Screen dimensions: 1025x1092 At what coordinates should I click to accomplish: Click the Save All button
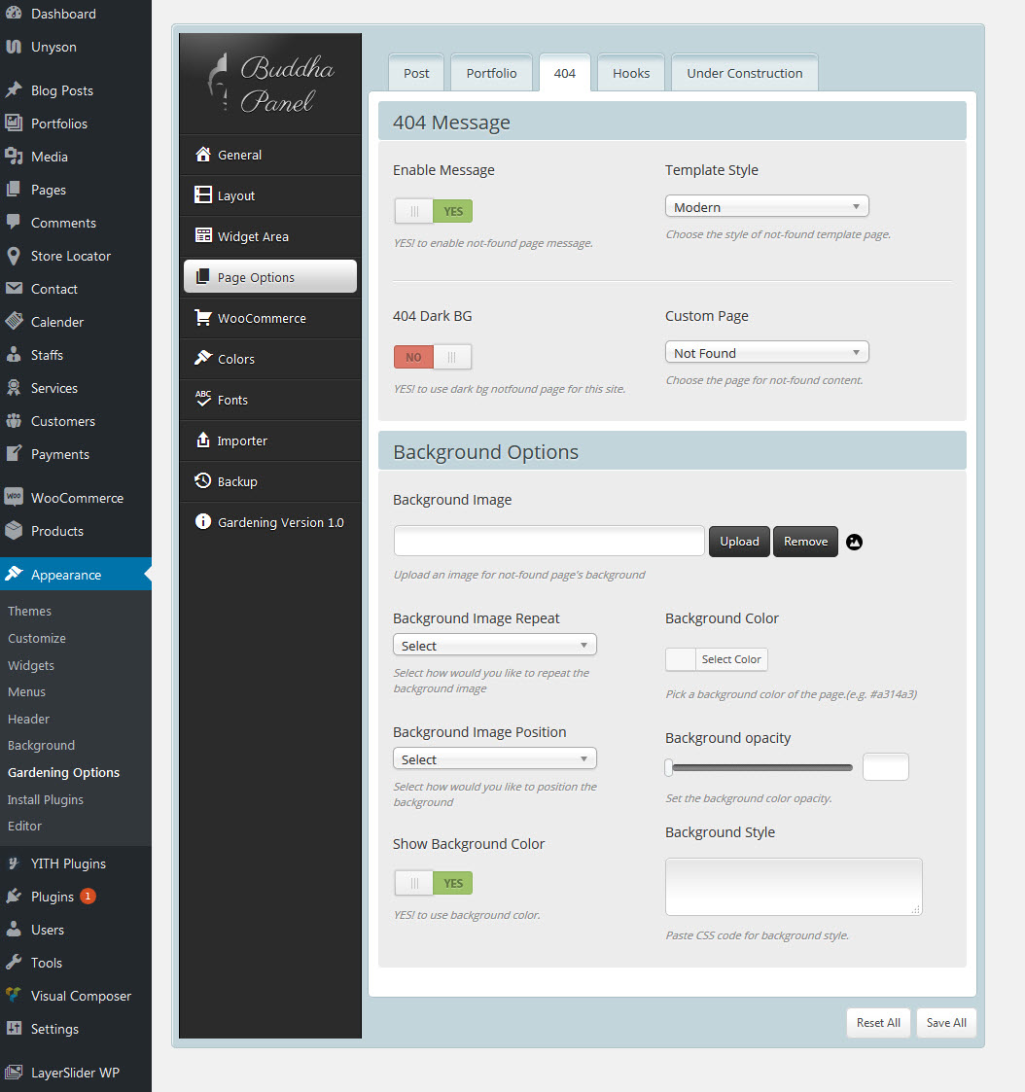tap(946, 1022)
